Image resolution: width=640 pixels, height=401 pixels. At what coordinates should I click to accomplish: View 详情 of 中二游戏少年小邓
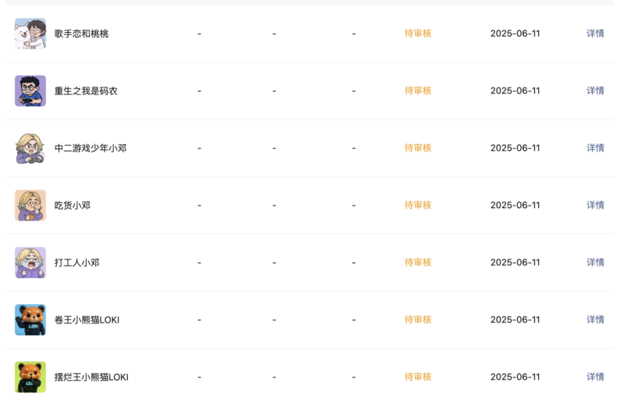pos(595,148)
